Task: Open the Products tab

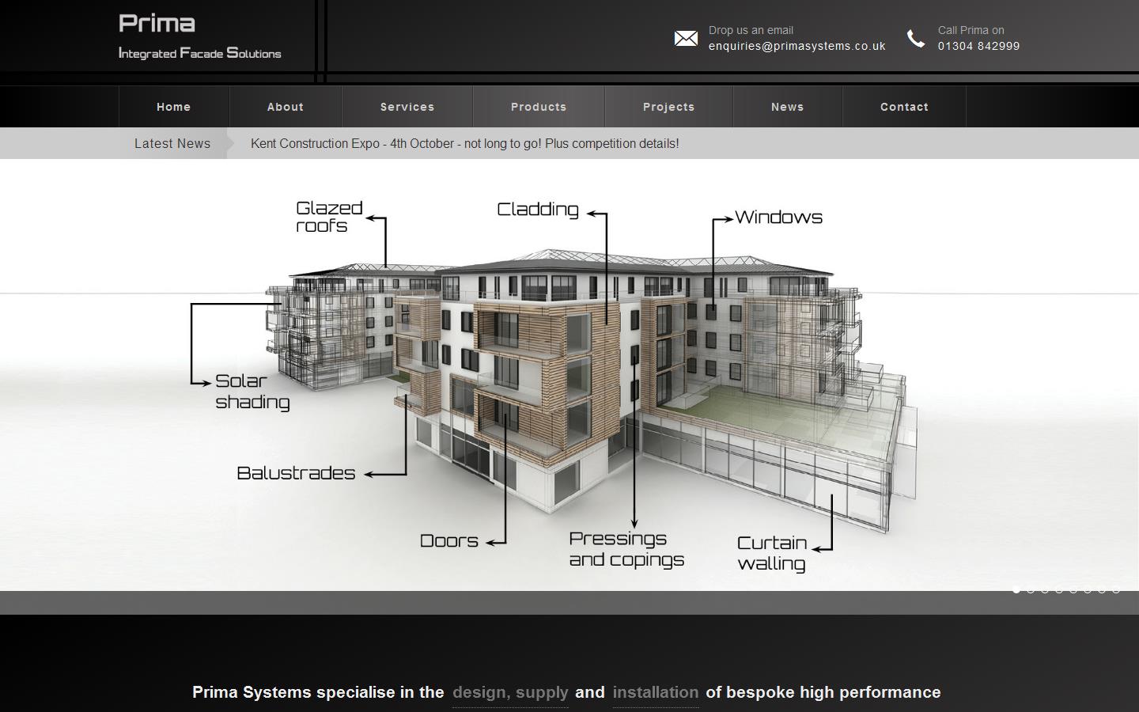Action: (x=538, y=107)
